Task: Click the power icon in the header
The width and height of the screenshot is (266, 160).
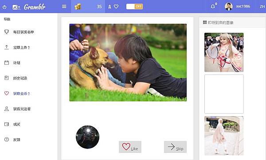Action: click(x=4, y=7)
